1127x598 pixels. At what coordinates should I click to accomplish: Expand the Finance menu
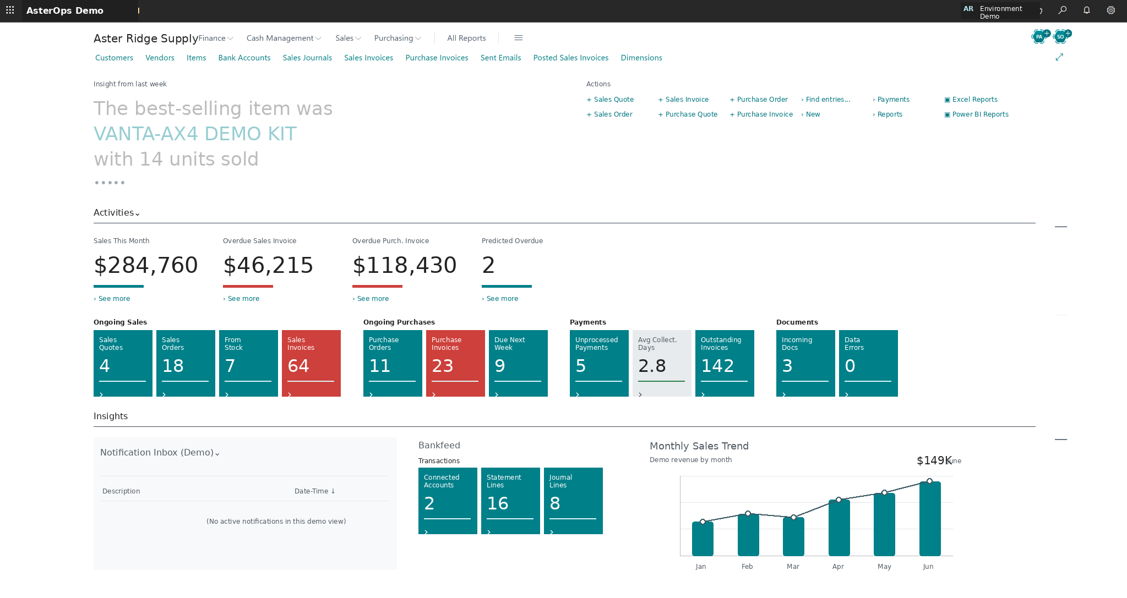tap(216, 38)
